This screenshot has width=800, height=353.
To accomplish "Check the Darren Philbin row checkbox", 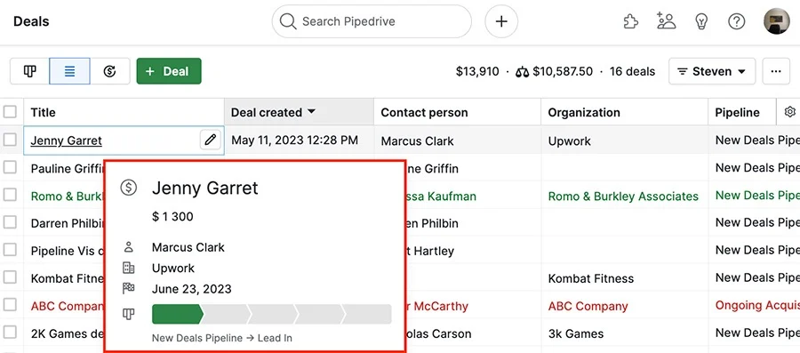I will tap(10, 222).
